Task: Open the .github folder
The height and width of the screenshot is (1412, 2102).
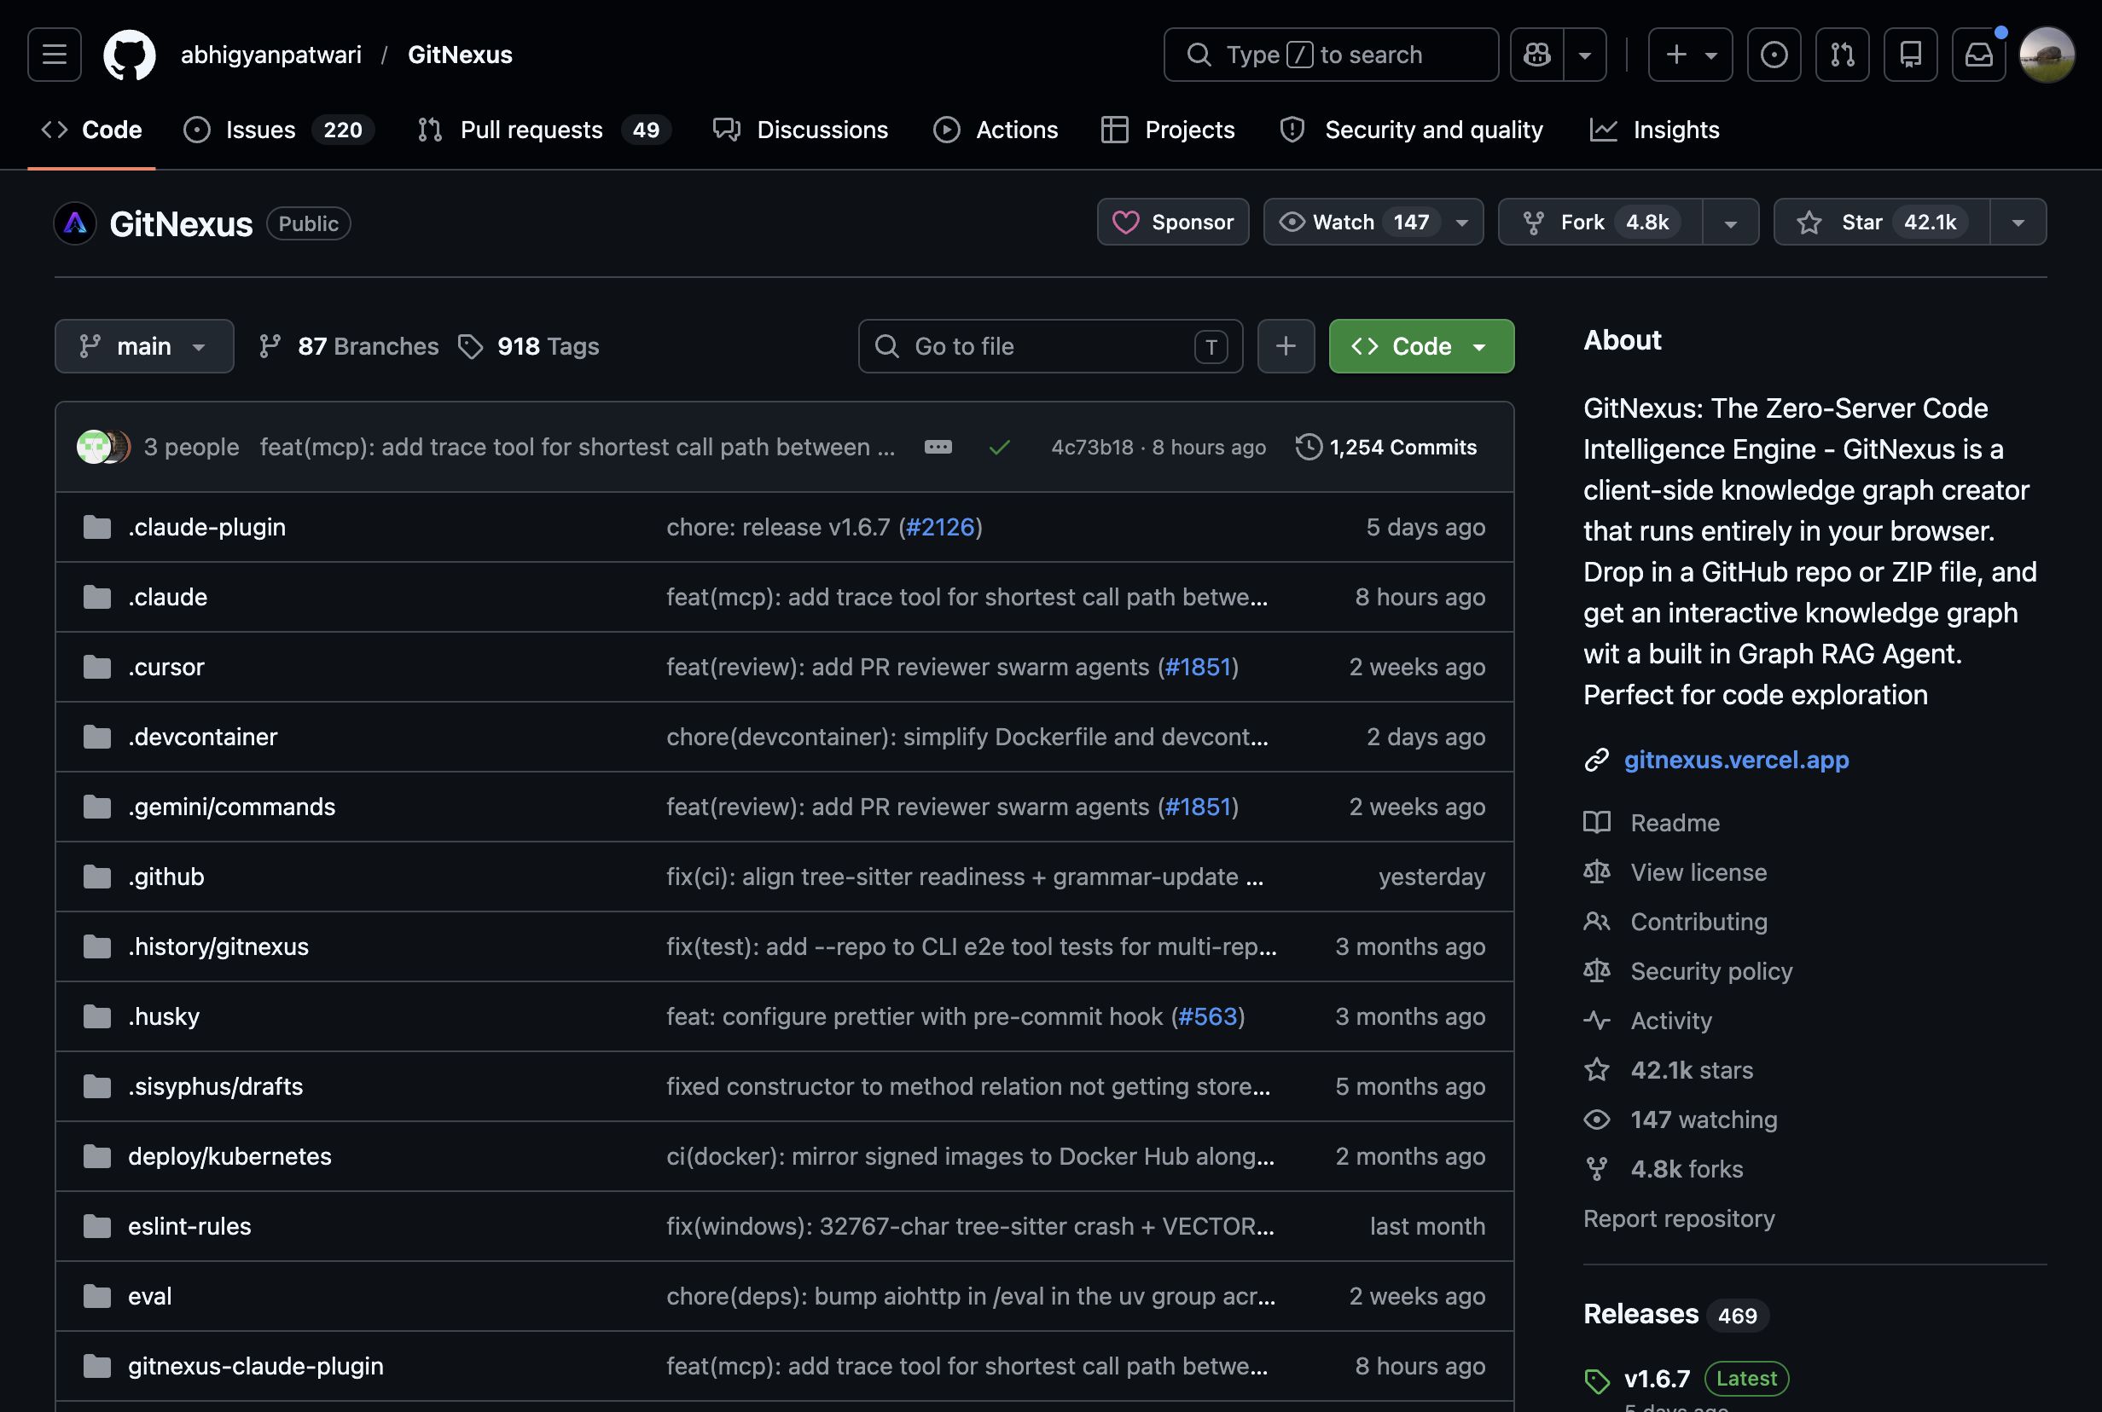Action: coord(166,877)
